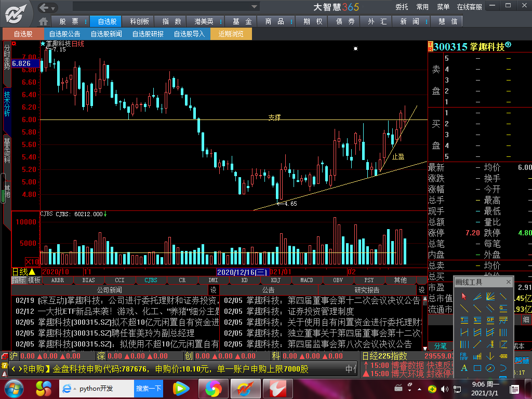
Task: Click the Dazhihui logo icon
Action: coord(16,14)
